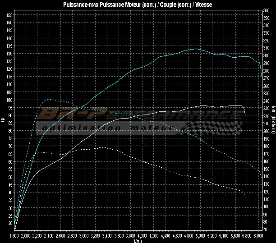The width and height of the screenshot is (276, 243).
Task: Click the 't/min' horizontal axis label
Action: 138,241
